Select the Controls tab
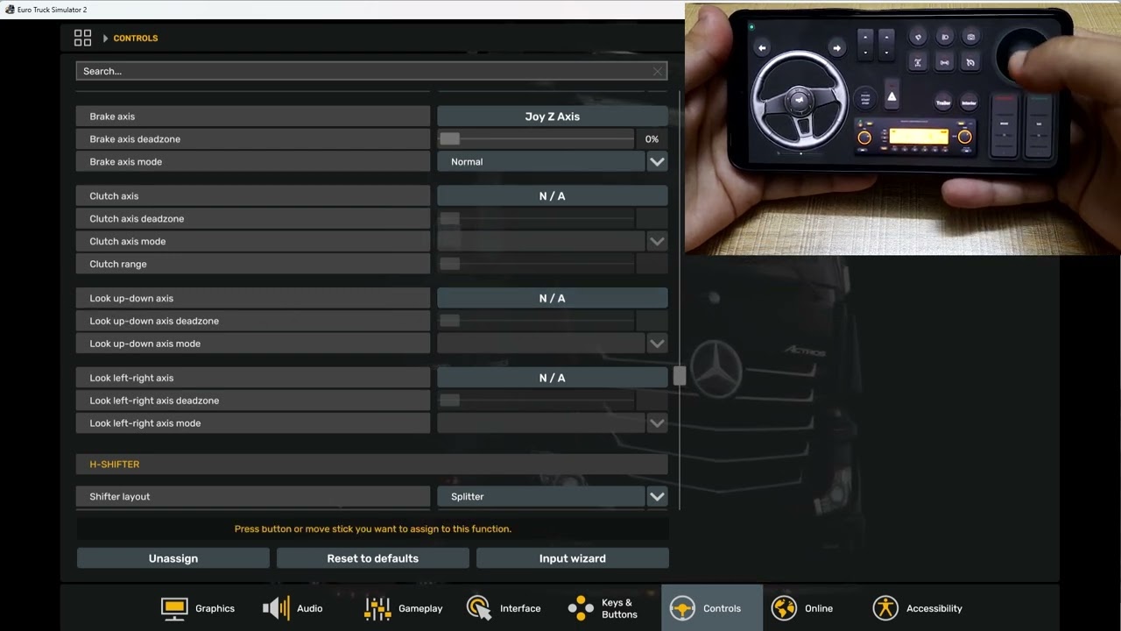 click(712, 608)
